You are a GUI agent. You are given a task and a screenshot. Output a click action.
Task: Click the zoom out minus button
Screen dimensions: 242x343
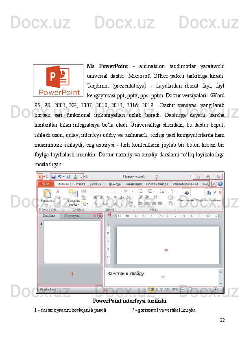pyautogui.click(x=183, y=290)
